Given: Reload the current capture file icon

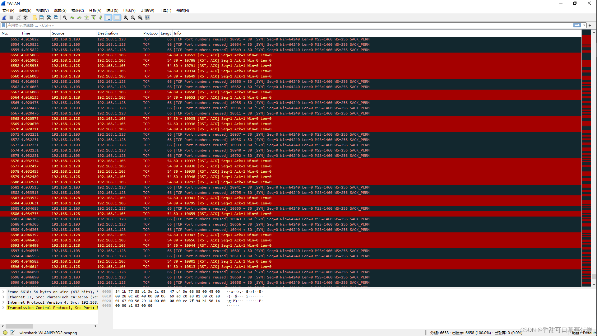Looking at the screenshot, I should (x=56, y=18).
